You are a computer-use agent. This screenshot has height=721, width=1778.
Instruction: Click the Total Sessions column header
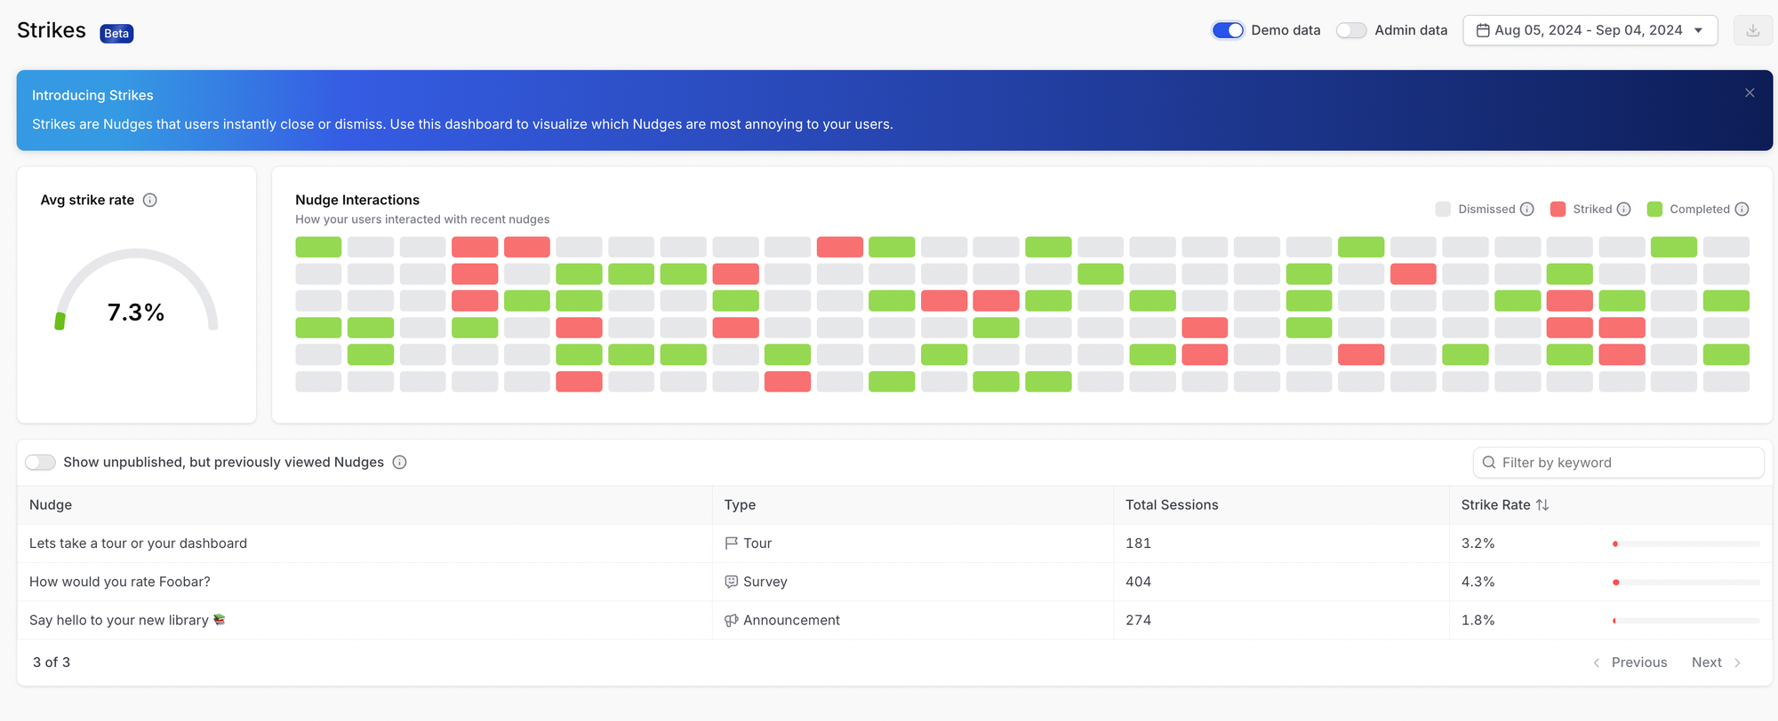[x=1172, y=504]
